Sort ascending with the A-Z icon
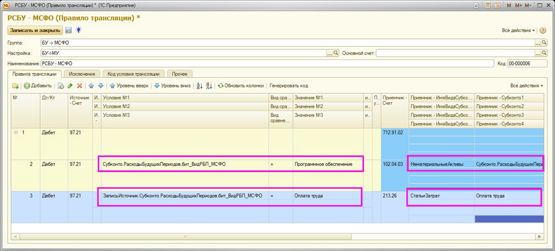The image size is (555, 251). [x=199, y=86]
